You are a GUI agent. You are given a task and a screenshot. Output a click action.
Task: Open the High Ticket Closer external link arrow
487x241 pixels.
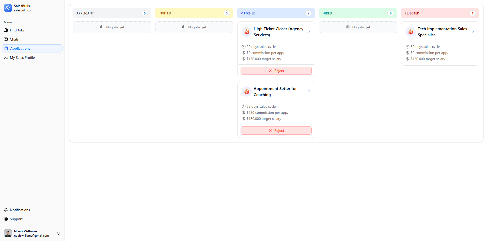pyautogui.click(x=309, y=32)
